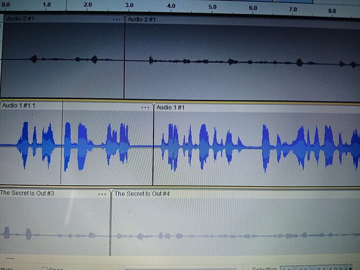Open the first Audio 2 #1 clip's ellipsis menu

tap(117, 19)
